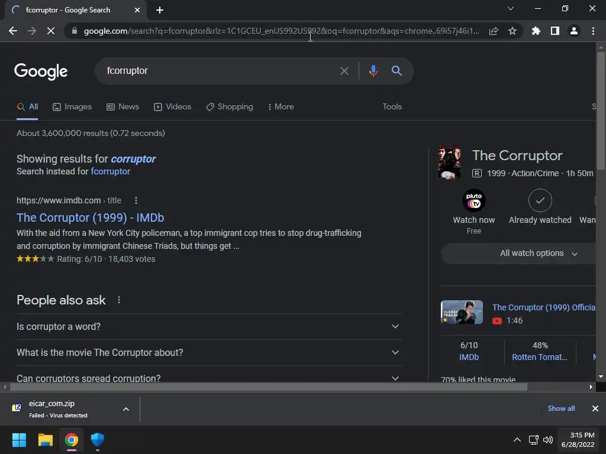
Task: Open clock showing 3:15 PM
Action: click(578, 440)
